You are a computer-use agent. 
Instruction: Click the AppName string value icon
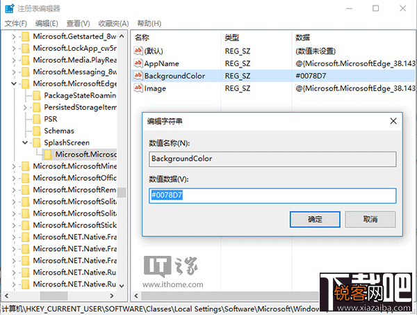[138, 63]
